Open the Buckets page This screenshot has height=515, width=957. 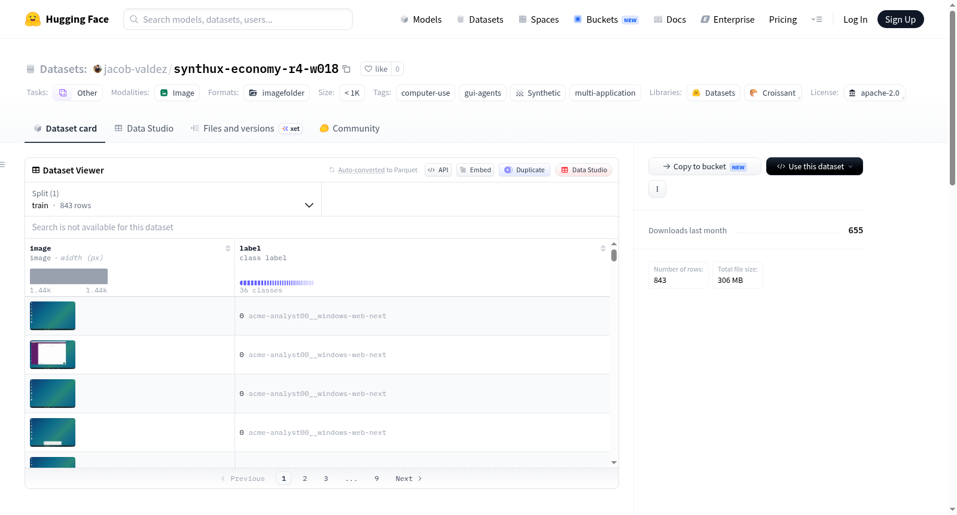tap(606, 19)
